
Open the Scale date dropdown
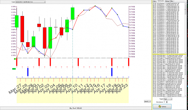[30, 2]
